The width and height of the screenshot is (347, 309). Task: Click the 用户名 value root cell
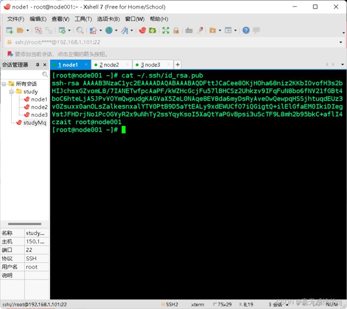pyautogui.click(x=36, y=267)
